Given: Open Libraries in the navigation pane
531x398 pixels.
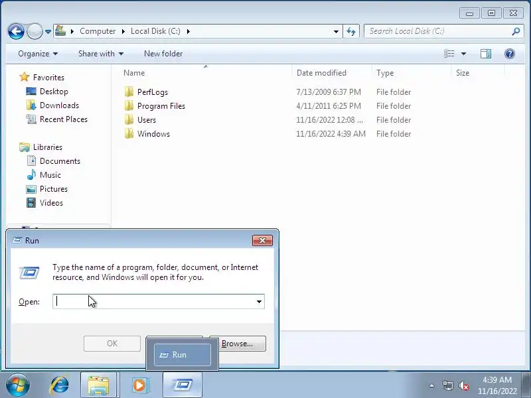Looking at the screenshot, I should (47, 147).
